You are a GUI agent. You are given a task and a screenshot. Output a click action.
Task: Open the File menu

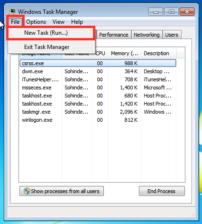[15, 22]
